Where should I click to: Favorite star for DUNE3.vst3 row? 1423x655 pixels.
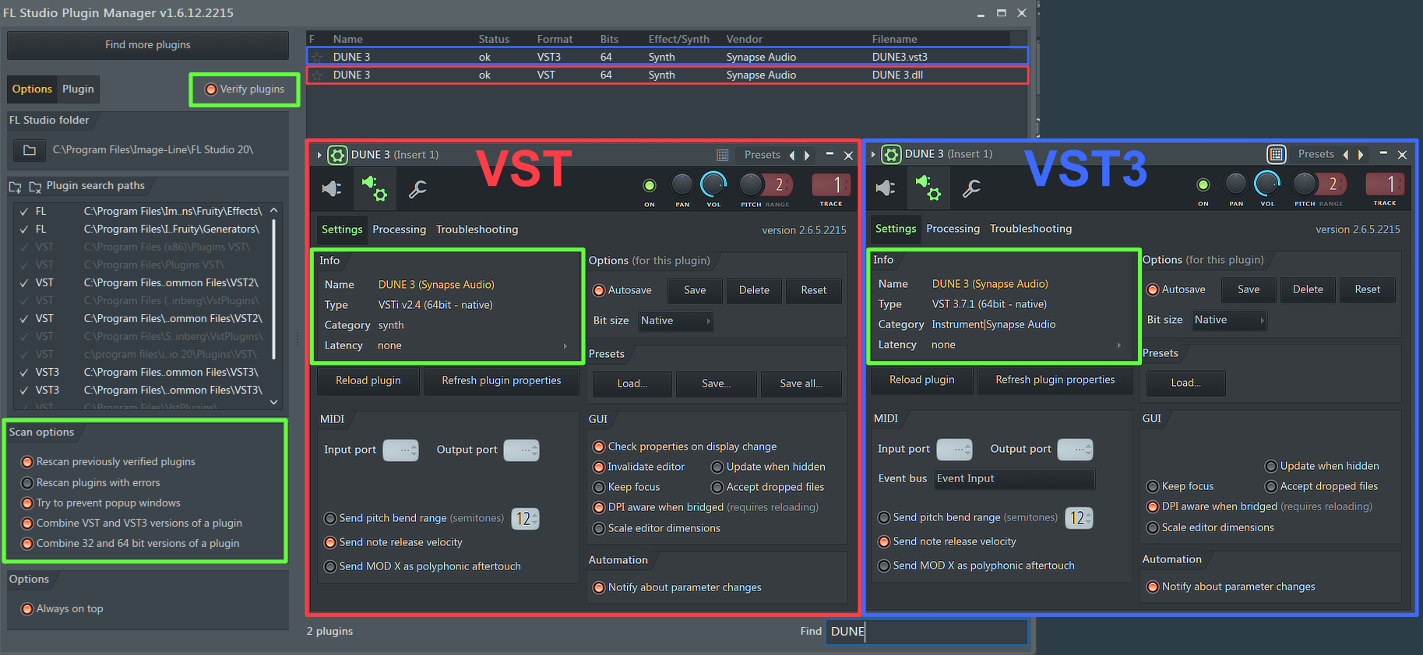pos(317,57)
